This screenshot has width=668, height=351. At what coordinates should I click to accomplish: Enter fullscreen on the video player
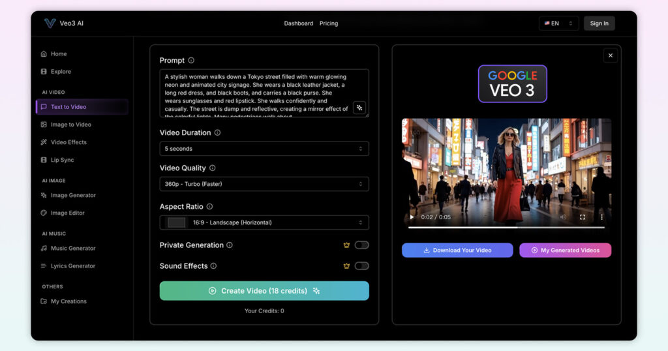583,217
